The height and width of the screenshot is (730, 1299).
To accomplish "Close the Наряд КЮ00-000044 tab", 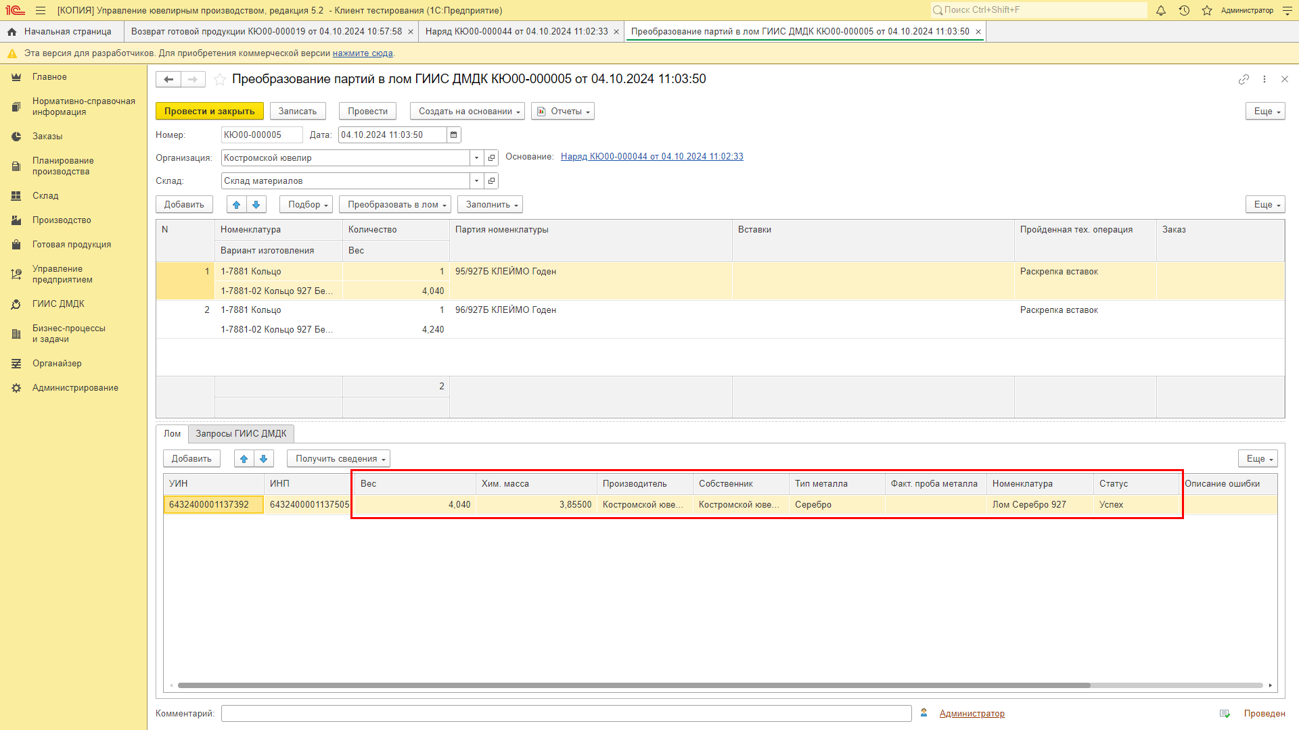I will coord(616,32).
